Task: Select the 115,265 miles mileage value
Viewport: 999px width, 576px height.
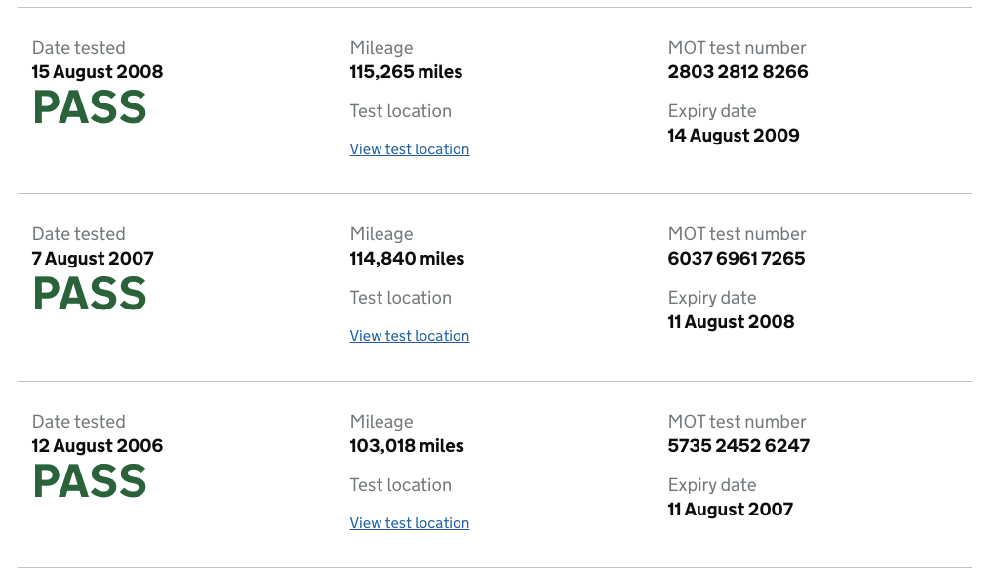Action: [406, 72]
